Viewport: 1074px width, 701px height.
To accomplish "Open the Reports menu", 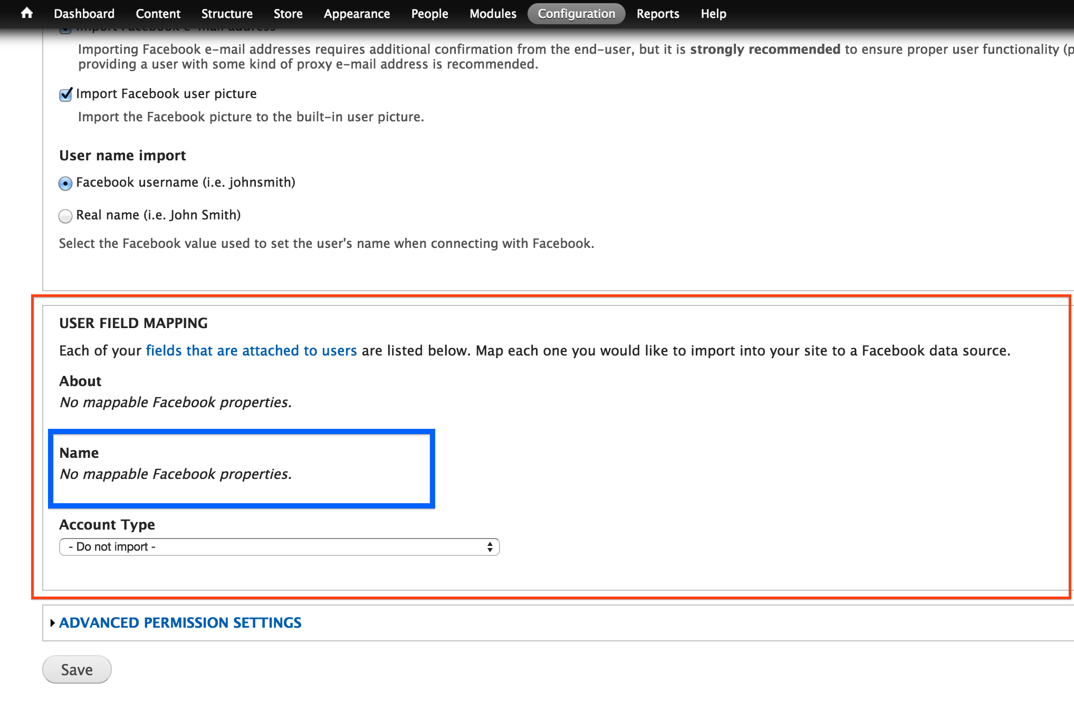I will [x=658, y=14].
